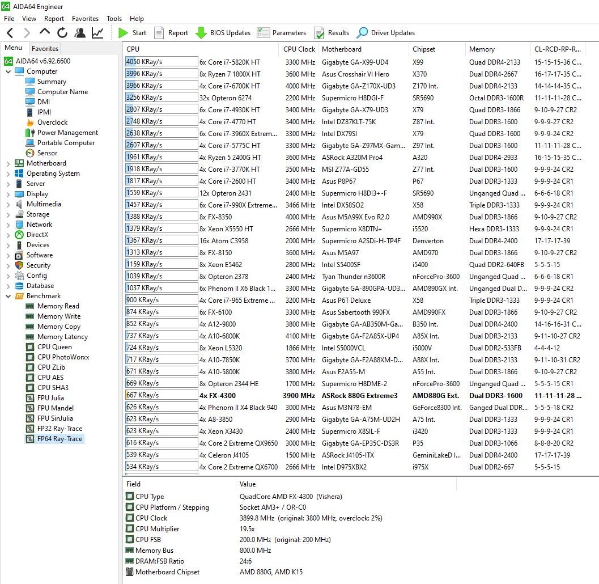The width and height of the screenshot is (599, 584).
Task: Open the Report menu
Action: click(x=54, y=18)
